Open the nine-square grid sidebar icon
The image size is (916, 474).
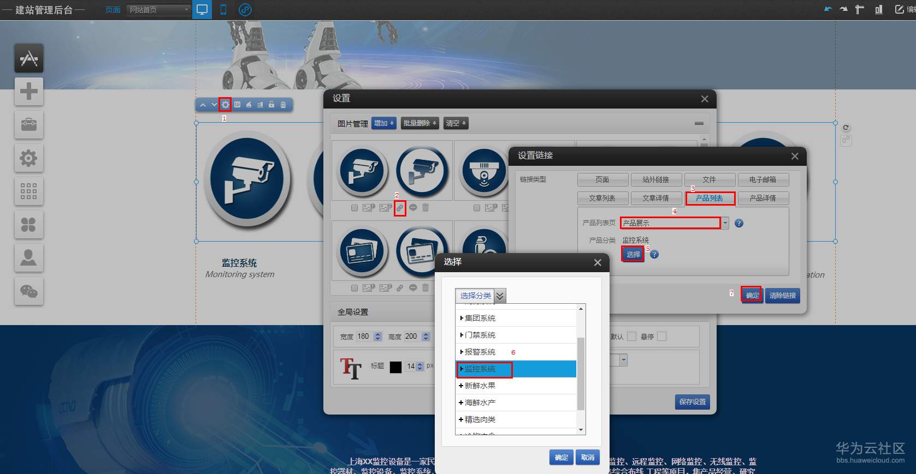[x=29, y=191]
